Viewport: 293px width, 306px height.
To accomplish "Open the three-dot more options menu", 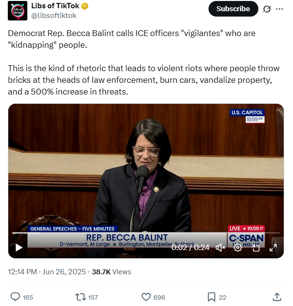I will [x=279, y=9].
